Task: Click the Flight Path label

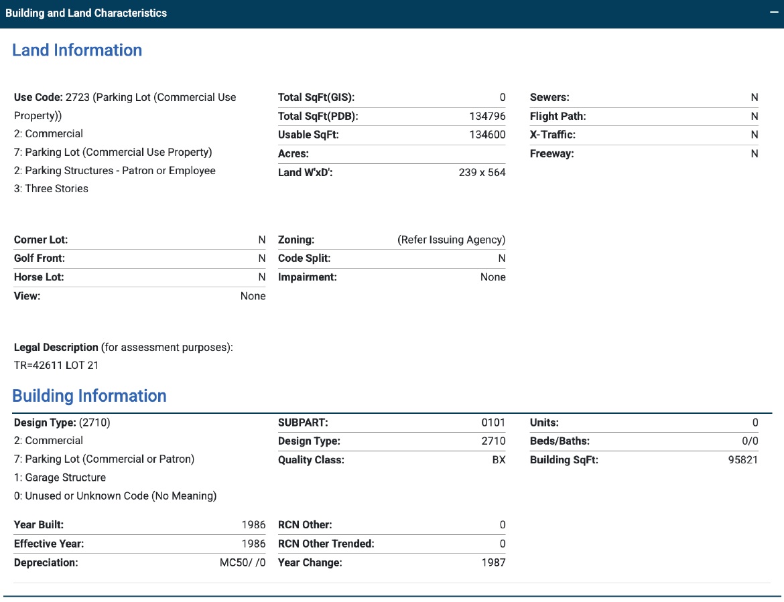Action: click(x=558, y=117)
